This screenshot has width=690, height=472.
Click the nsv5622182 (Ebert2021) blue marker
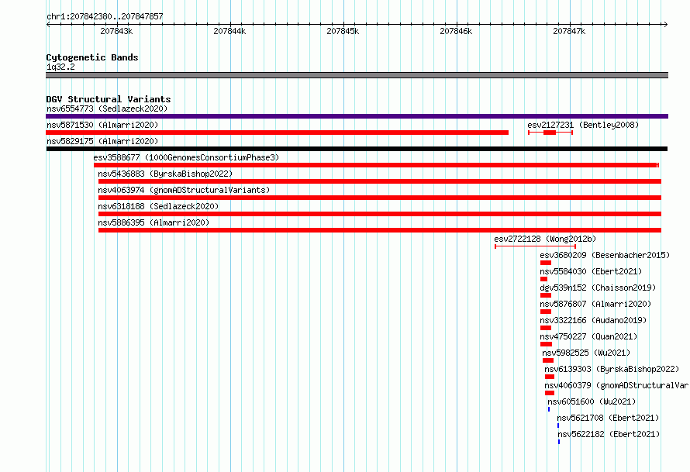559,442
